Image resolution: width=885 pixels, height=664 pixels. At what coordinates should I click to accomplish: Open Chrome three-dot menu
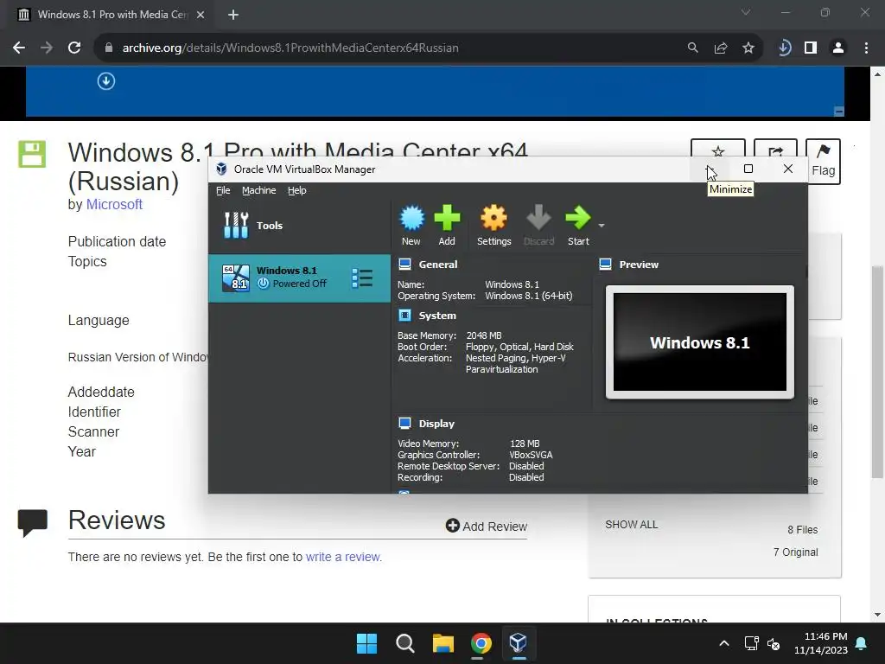(866, 48)
